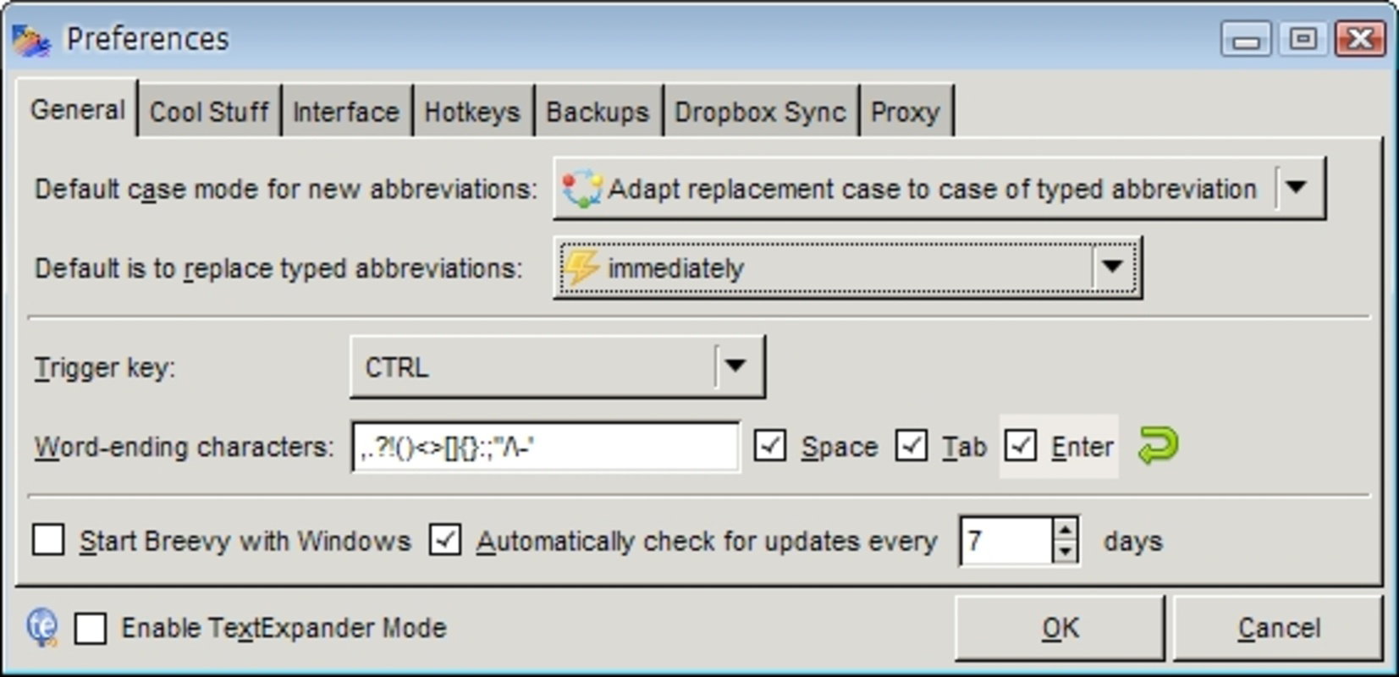Maximize the Preferences window
Viewport: 1399px width, 677px height.
tap(1303, 39)
